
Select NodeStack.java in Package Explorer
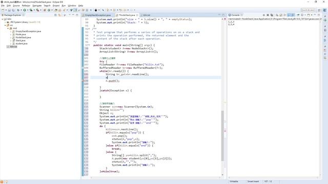tap(23, 37)
